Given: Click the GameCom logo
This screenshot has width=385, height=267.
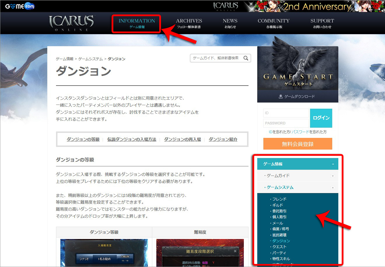Looking at the screenshot, I should [20, 6].
